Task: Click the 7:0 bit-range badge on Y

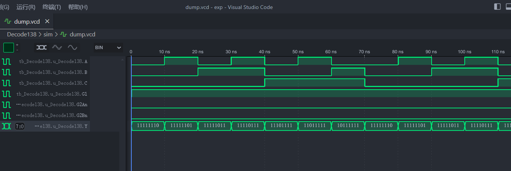Action: 20,127
